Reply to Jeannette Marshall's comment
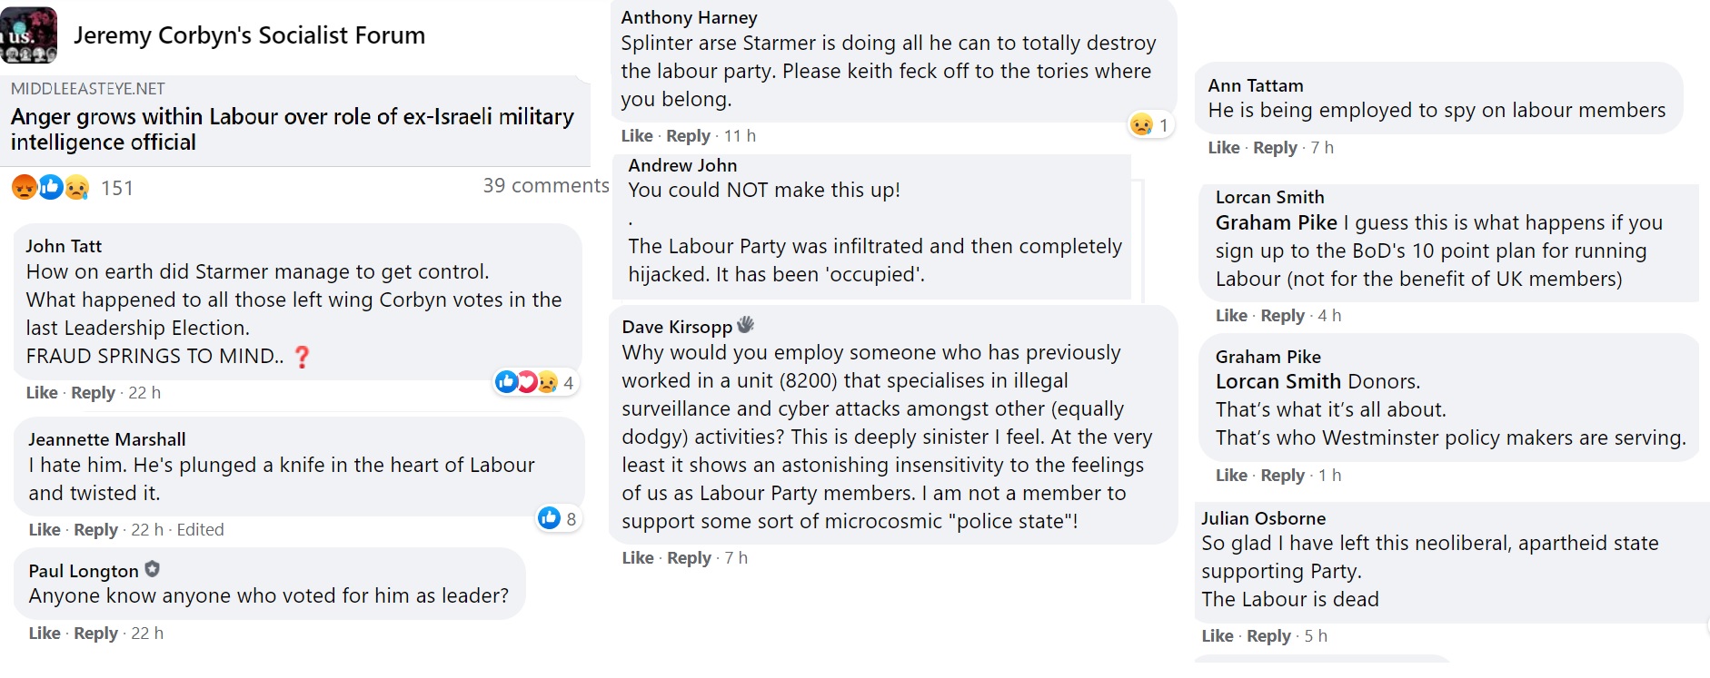The height and width of the screenshot is (678, 1710). [95, 529]
